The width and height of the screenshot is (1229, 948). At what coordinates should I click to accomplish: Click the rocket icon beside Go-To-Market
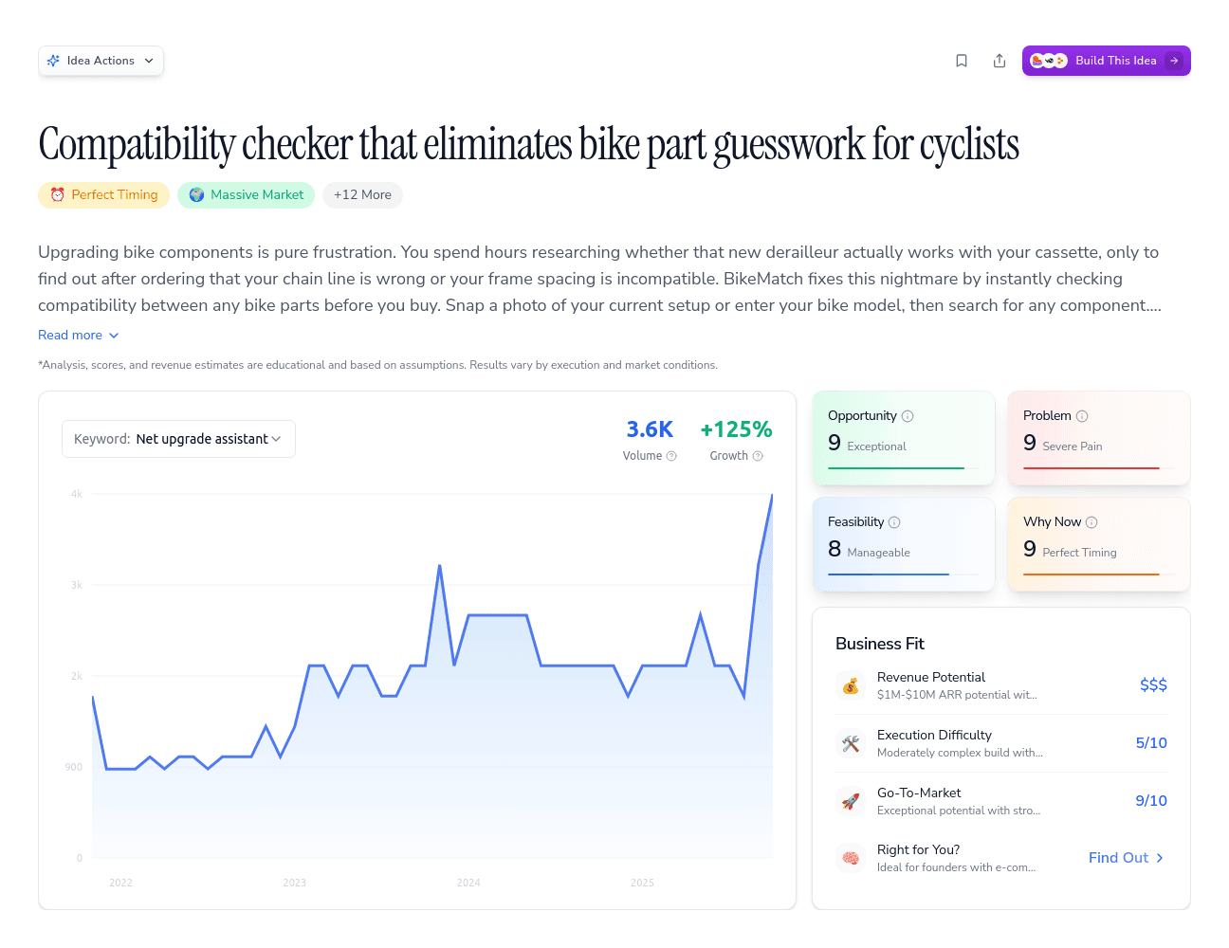click(851, 801)
